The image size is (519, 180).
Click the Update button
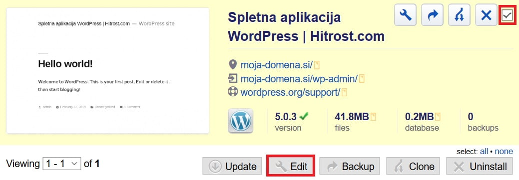coord(232,167)
